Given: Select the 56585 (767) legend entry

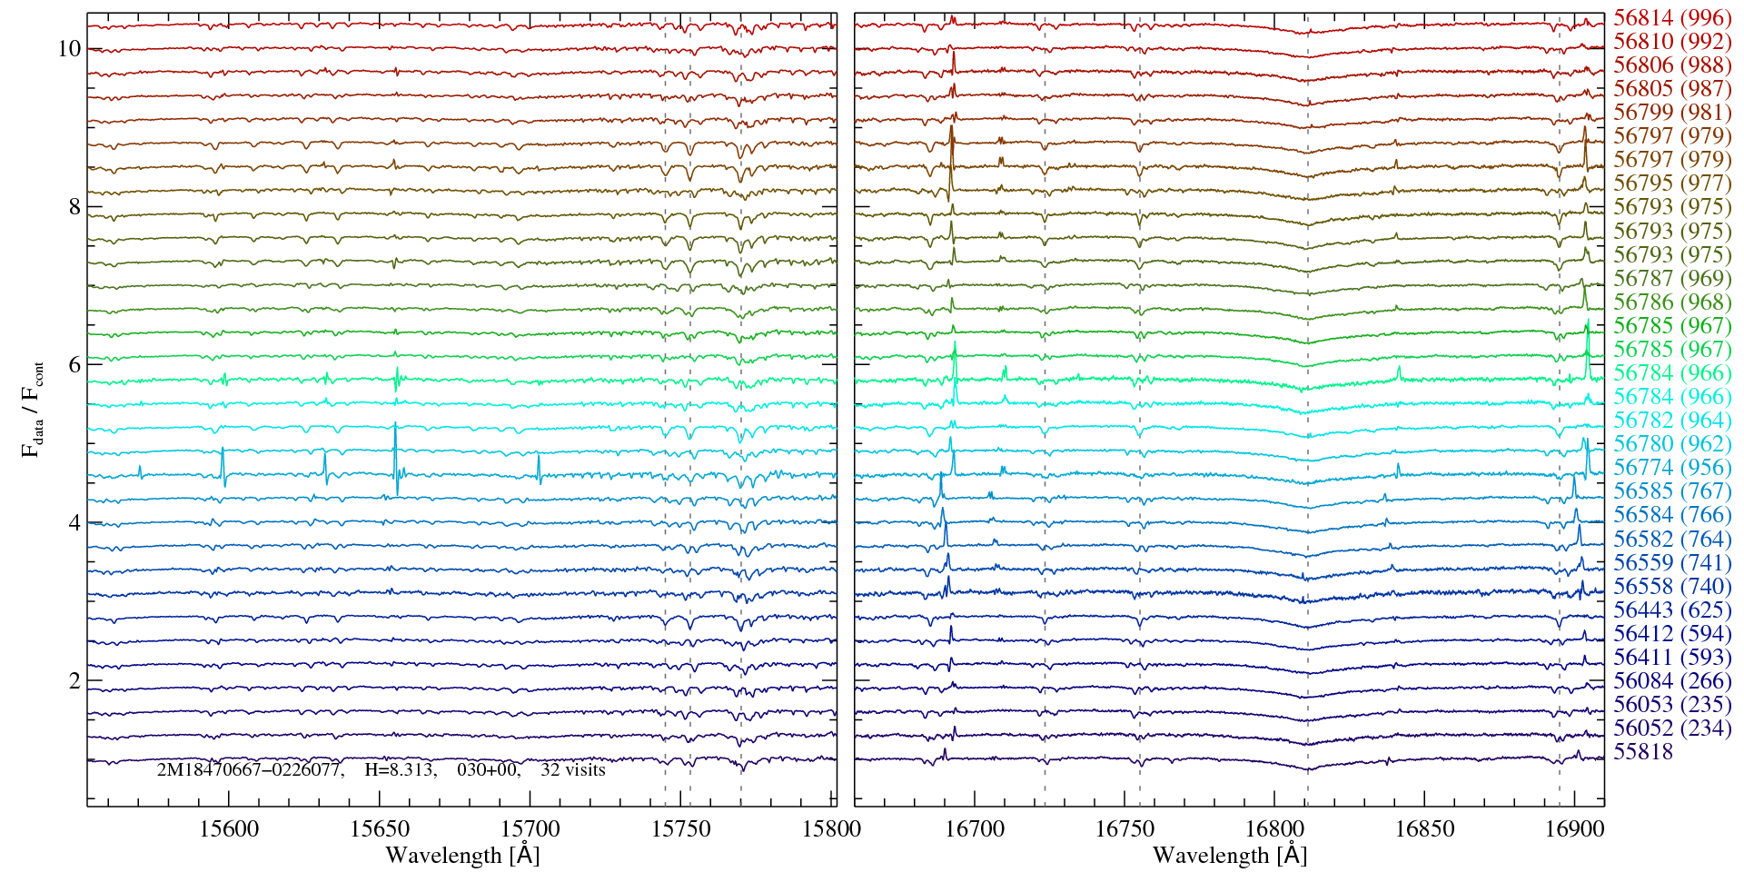Looking at the screenshot, I should (1671, 491).
